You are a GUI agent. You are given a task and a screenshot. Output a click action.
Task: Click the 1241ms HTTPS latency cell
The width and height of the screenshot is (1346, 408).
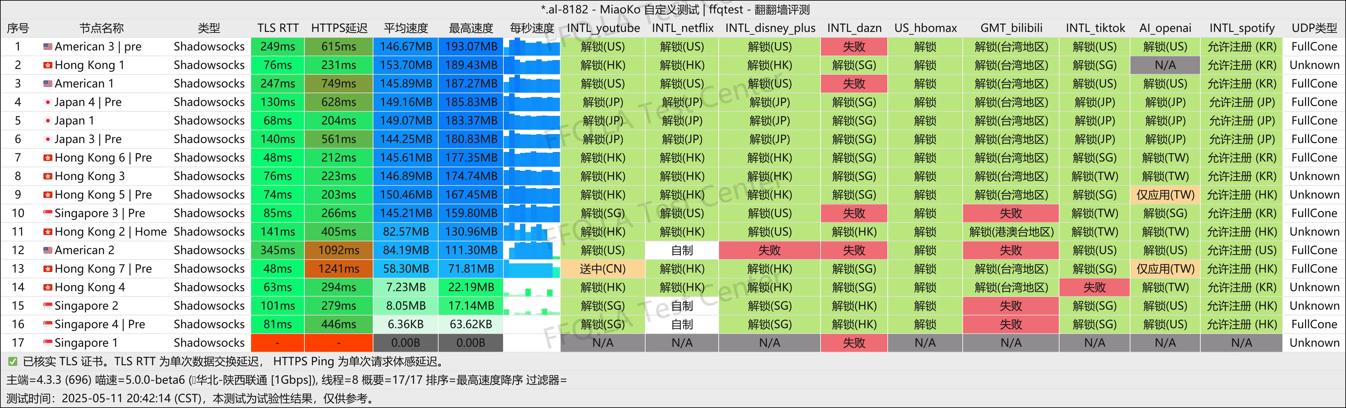coord(339,268)
